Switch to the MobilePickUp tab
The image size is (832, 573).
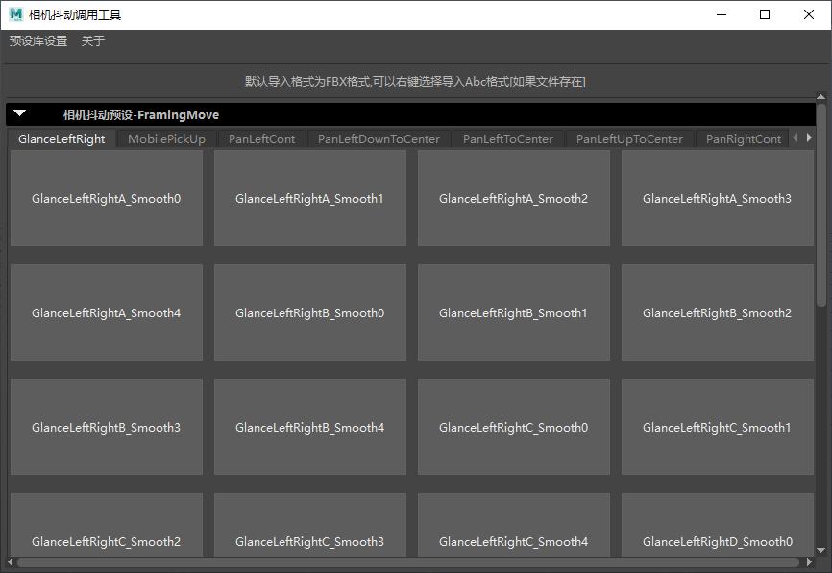click(x=166, y=138)
